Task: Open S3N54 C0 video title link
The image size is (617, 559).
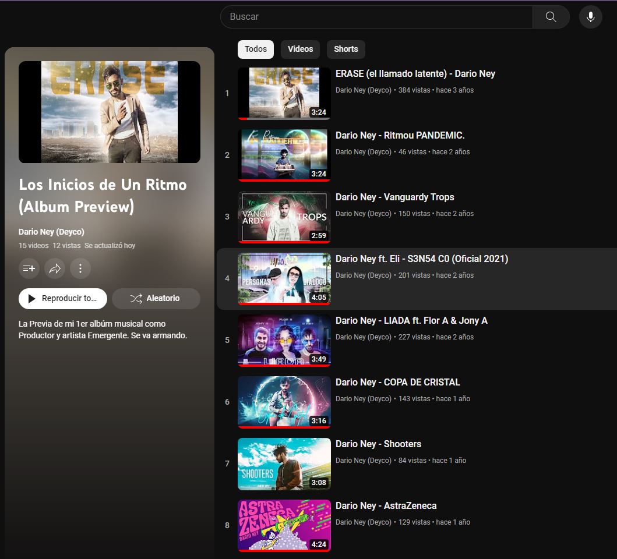Action: pos(422,259)
